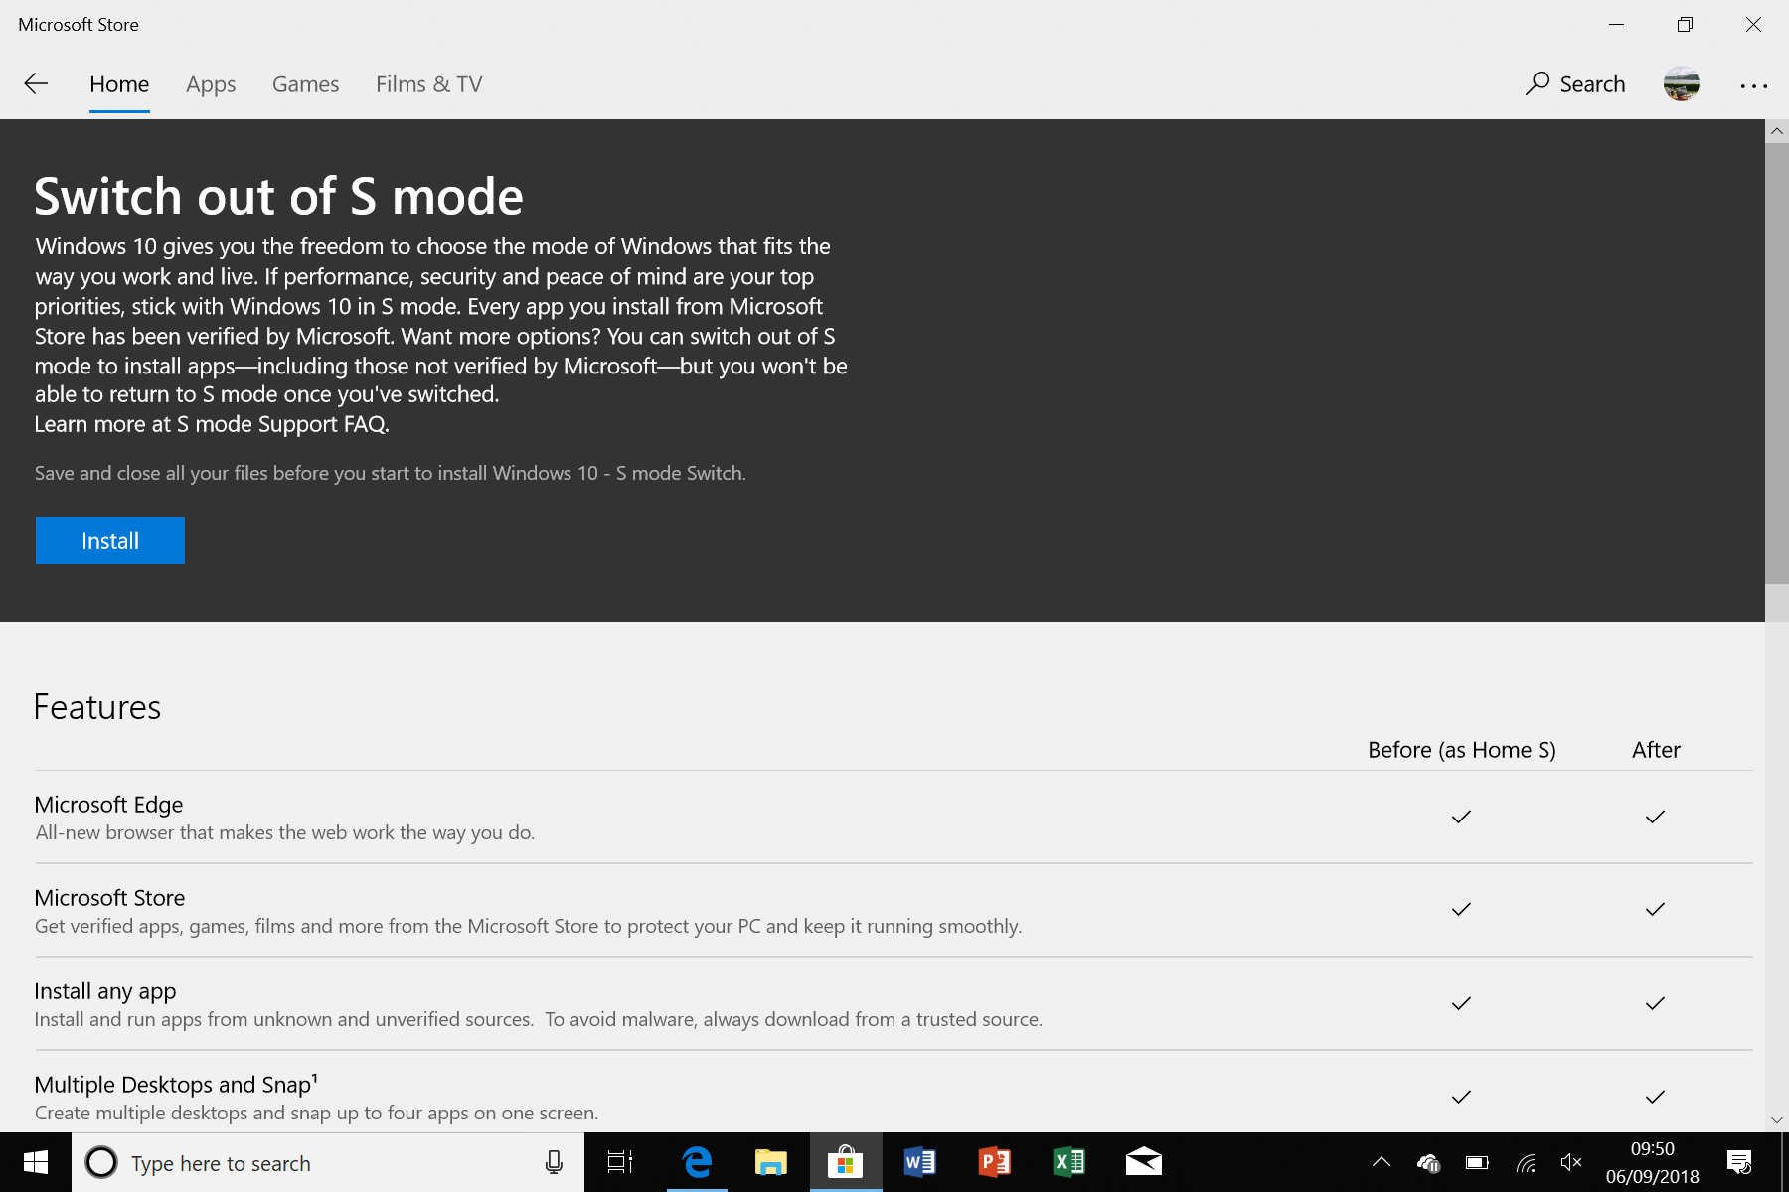Viewport: 1789px width, 1192px height.
Task: Click in the 'Type here to search' box
Action: pos(328,1162)
